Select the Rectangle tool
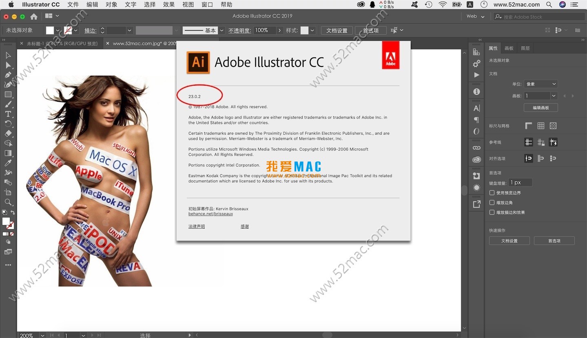Screen dimensions: 587x338 click(x=8, y=94)
